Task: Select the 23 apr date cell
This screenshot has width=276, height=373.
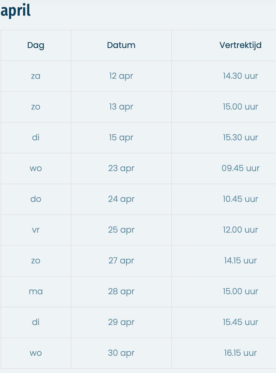Action: [x=121, y=168]
